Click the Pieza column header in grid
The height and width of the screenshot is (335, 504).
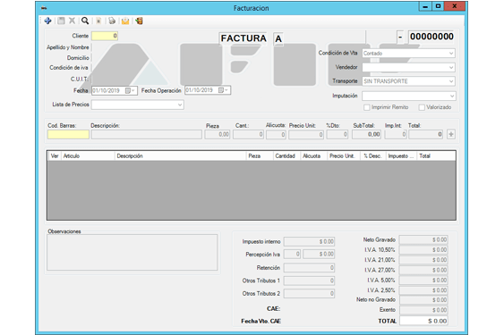point(260,156)
